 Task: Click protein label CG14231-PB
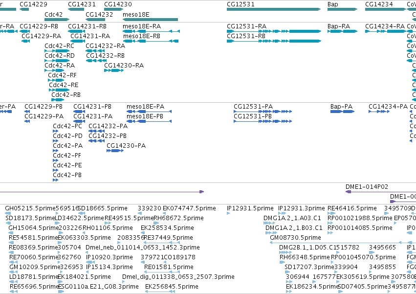92,107
